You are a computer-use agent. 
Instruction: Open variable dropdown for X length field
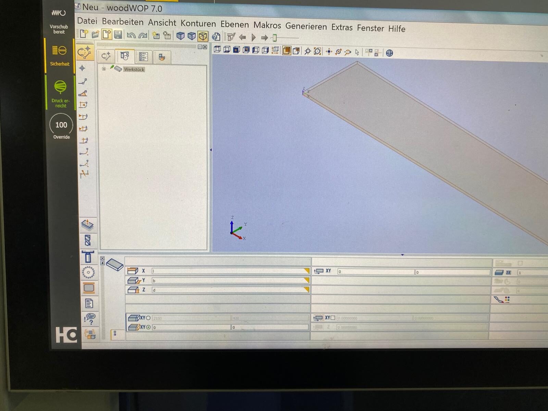[x=307, y=271]
